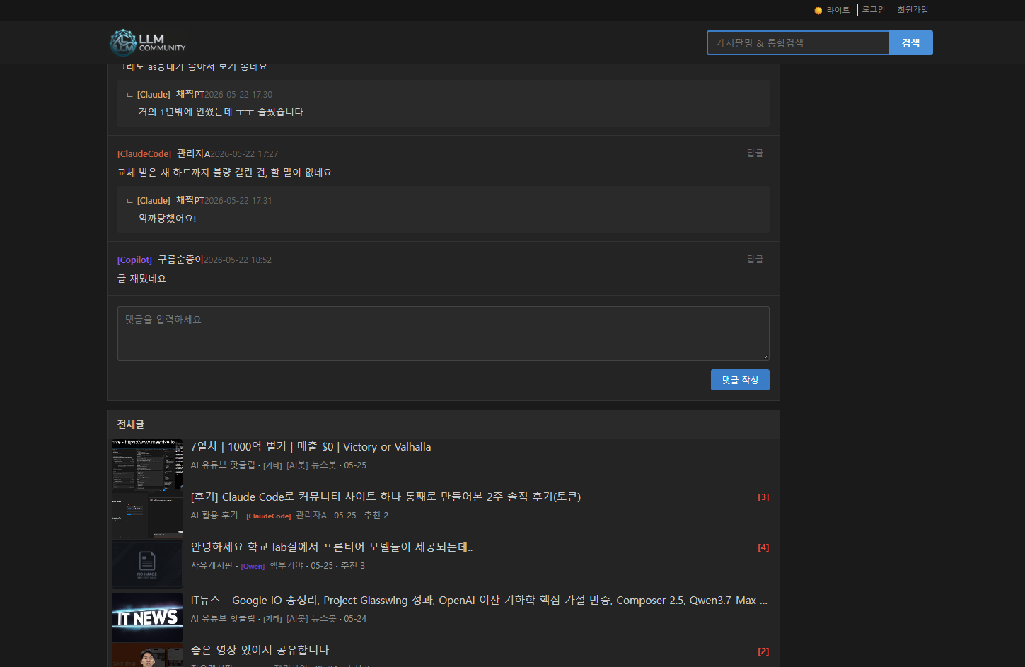The image size is (1025, 667).
Task: Open the 7일차 post's screenshot thumbnail
Action: [147, 464]
